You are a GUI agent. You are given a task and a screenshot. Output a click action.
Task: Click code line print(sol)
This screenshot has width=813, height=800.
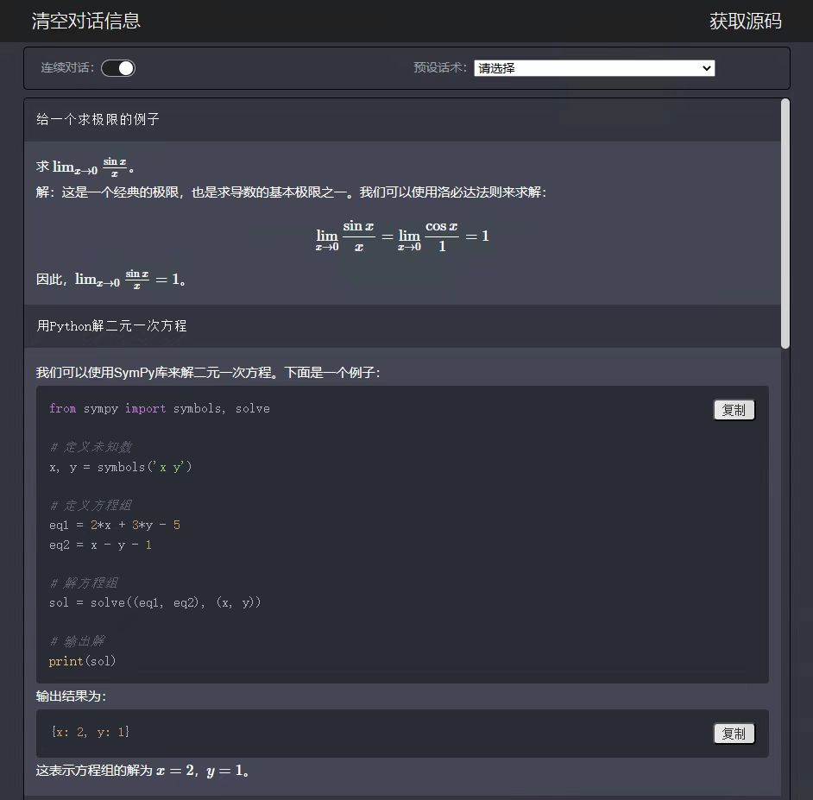[x=82, y=661]
